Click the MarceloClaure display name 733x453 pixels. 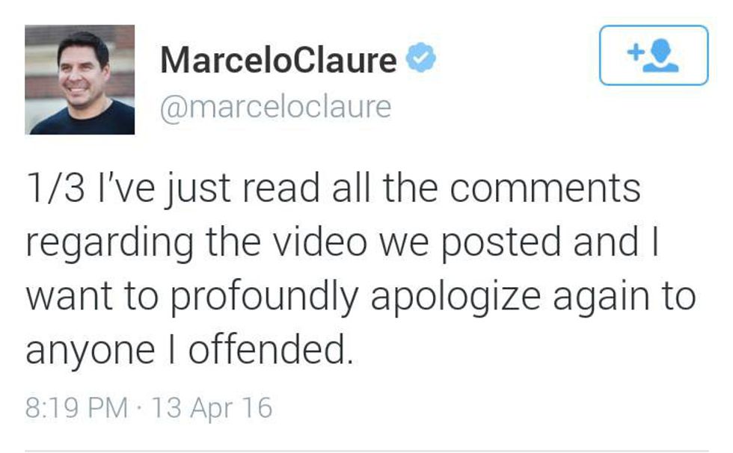pyautogui.click(x=278, y=60)
